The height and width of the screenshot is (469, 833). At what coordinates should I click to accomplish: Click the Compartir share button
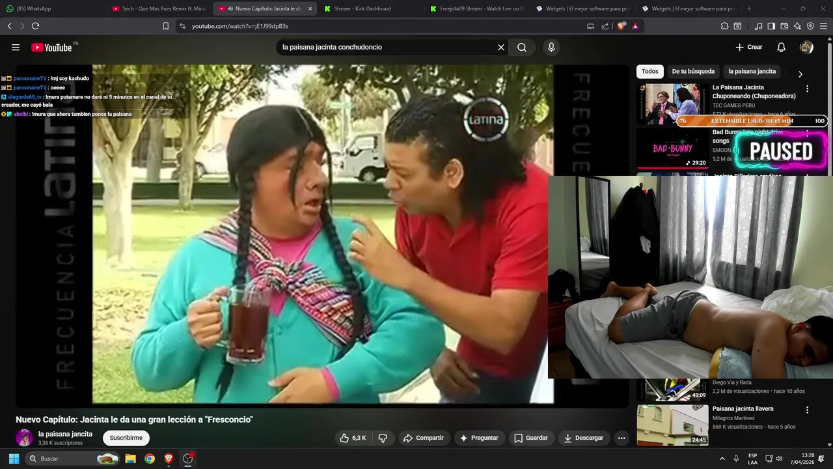pos(423,438)
